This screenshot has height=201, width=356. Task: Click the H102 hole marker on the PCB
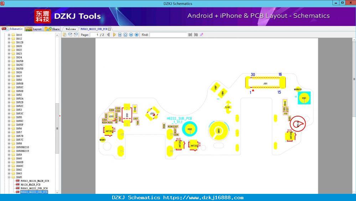tap(190, 129)
